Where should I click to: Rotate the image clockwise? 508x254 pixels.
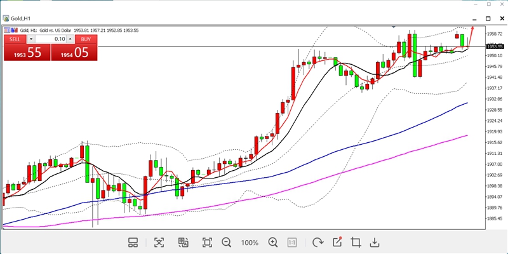317,242
